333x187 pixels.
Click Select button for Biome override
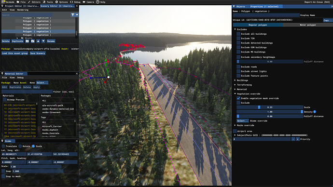pos(243,121)
